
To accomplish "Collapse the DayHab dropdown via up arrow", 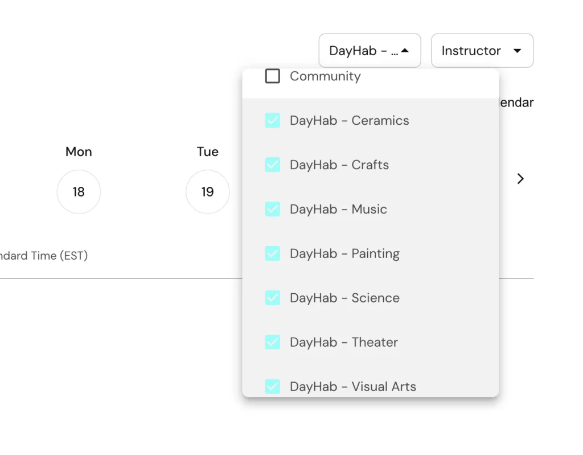I will click(x=405, y=51).
